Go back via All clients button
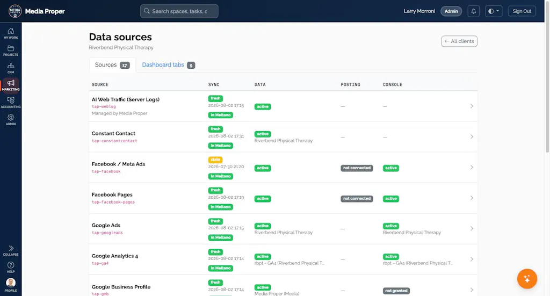Image resolution: width=550 pixels, height=296 pixels. pos(459,41)
